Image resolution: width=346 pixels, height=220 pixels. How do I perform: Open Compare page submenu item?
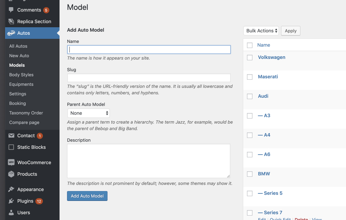[x=24, y=122]
